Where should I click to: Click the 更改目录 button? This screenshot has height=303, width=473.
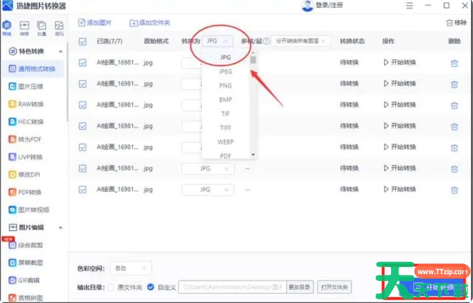[300, 287]
